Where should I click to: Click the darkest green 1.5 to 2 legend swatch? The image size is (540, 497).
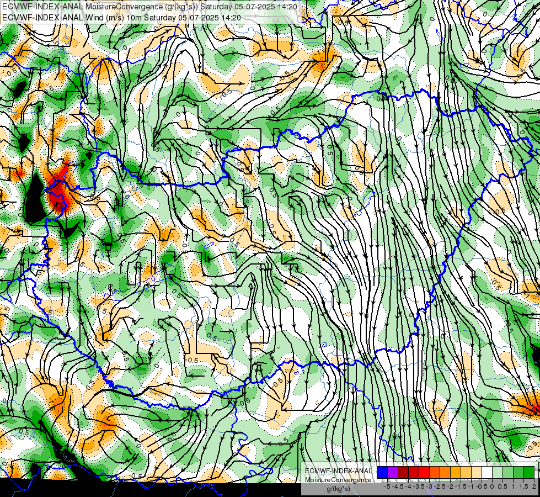point(529,473)
